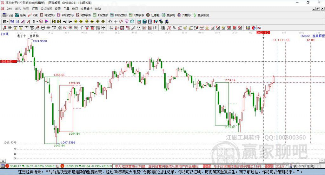325x175 pixels.
Task: Click the 医美解塑 name at chart top-right
Action: 318,36
